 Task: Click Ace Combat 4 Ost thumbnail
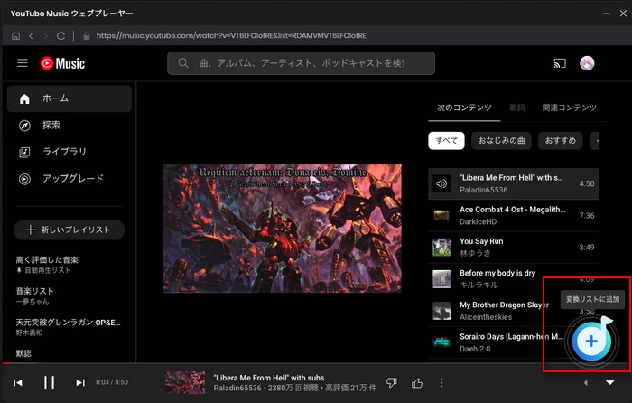point(441,215)
